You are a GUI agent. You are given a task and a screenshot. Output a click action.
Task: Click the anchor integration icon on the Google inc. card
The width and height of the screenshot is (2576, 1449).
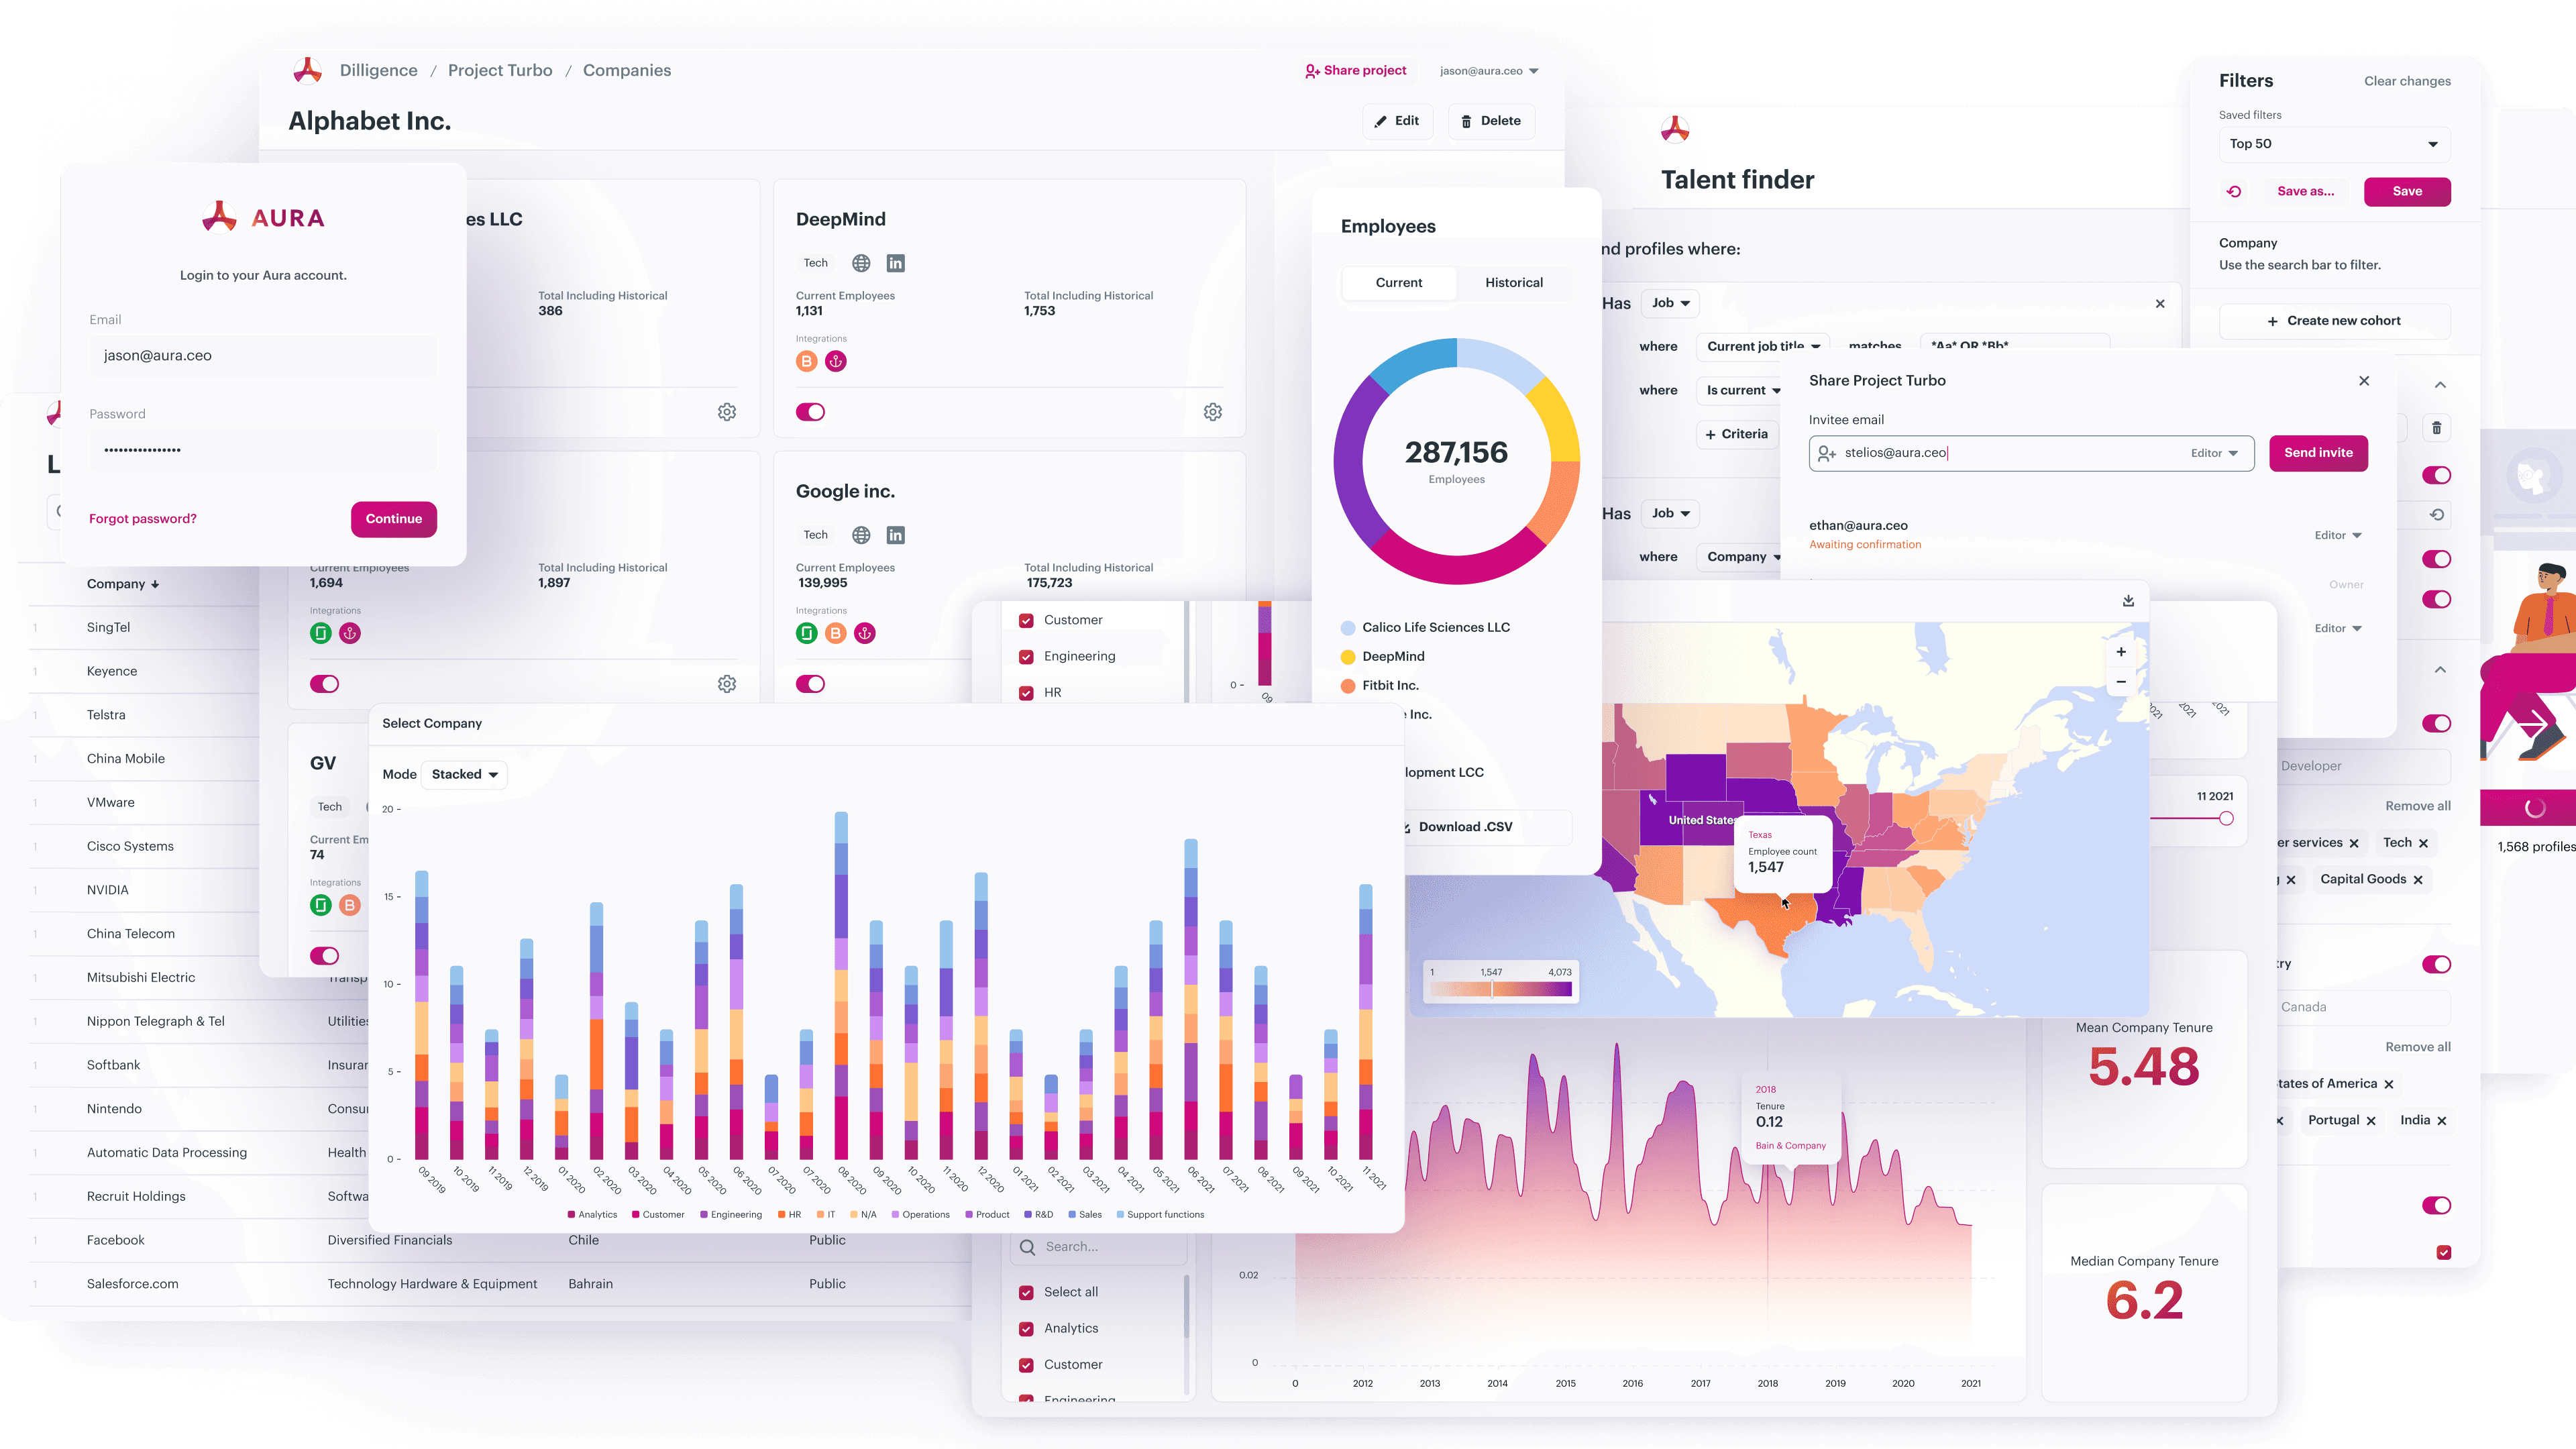865,633
